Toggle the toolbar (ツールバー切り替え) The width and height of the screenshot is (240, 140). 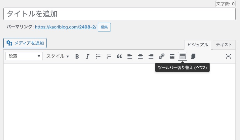point(183,56)
